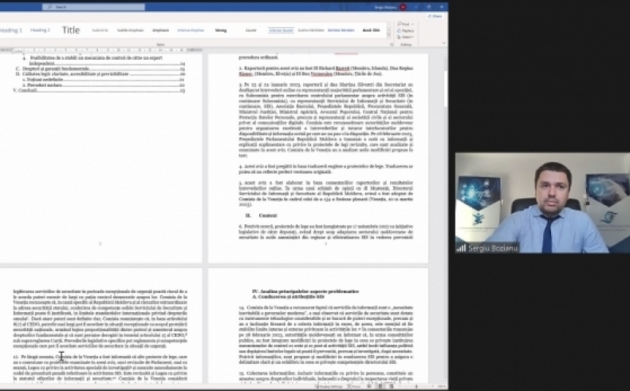Click the vertical scrollbar thumb
The width and height of the screenshot is (630, 391).
pos(446,89)
